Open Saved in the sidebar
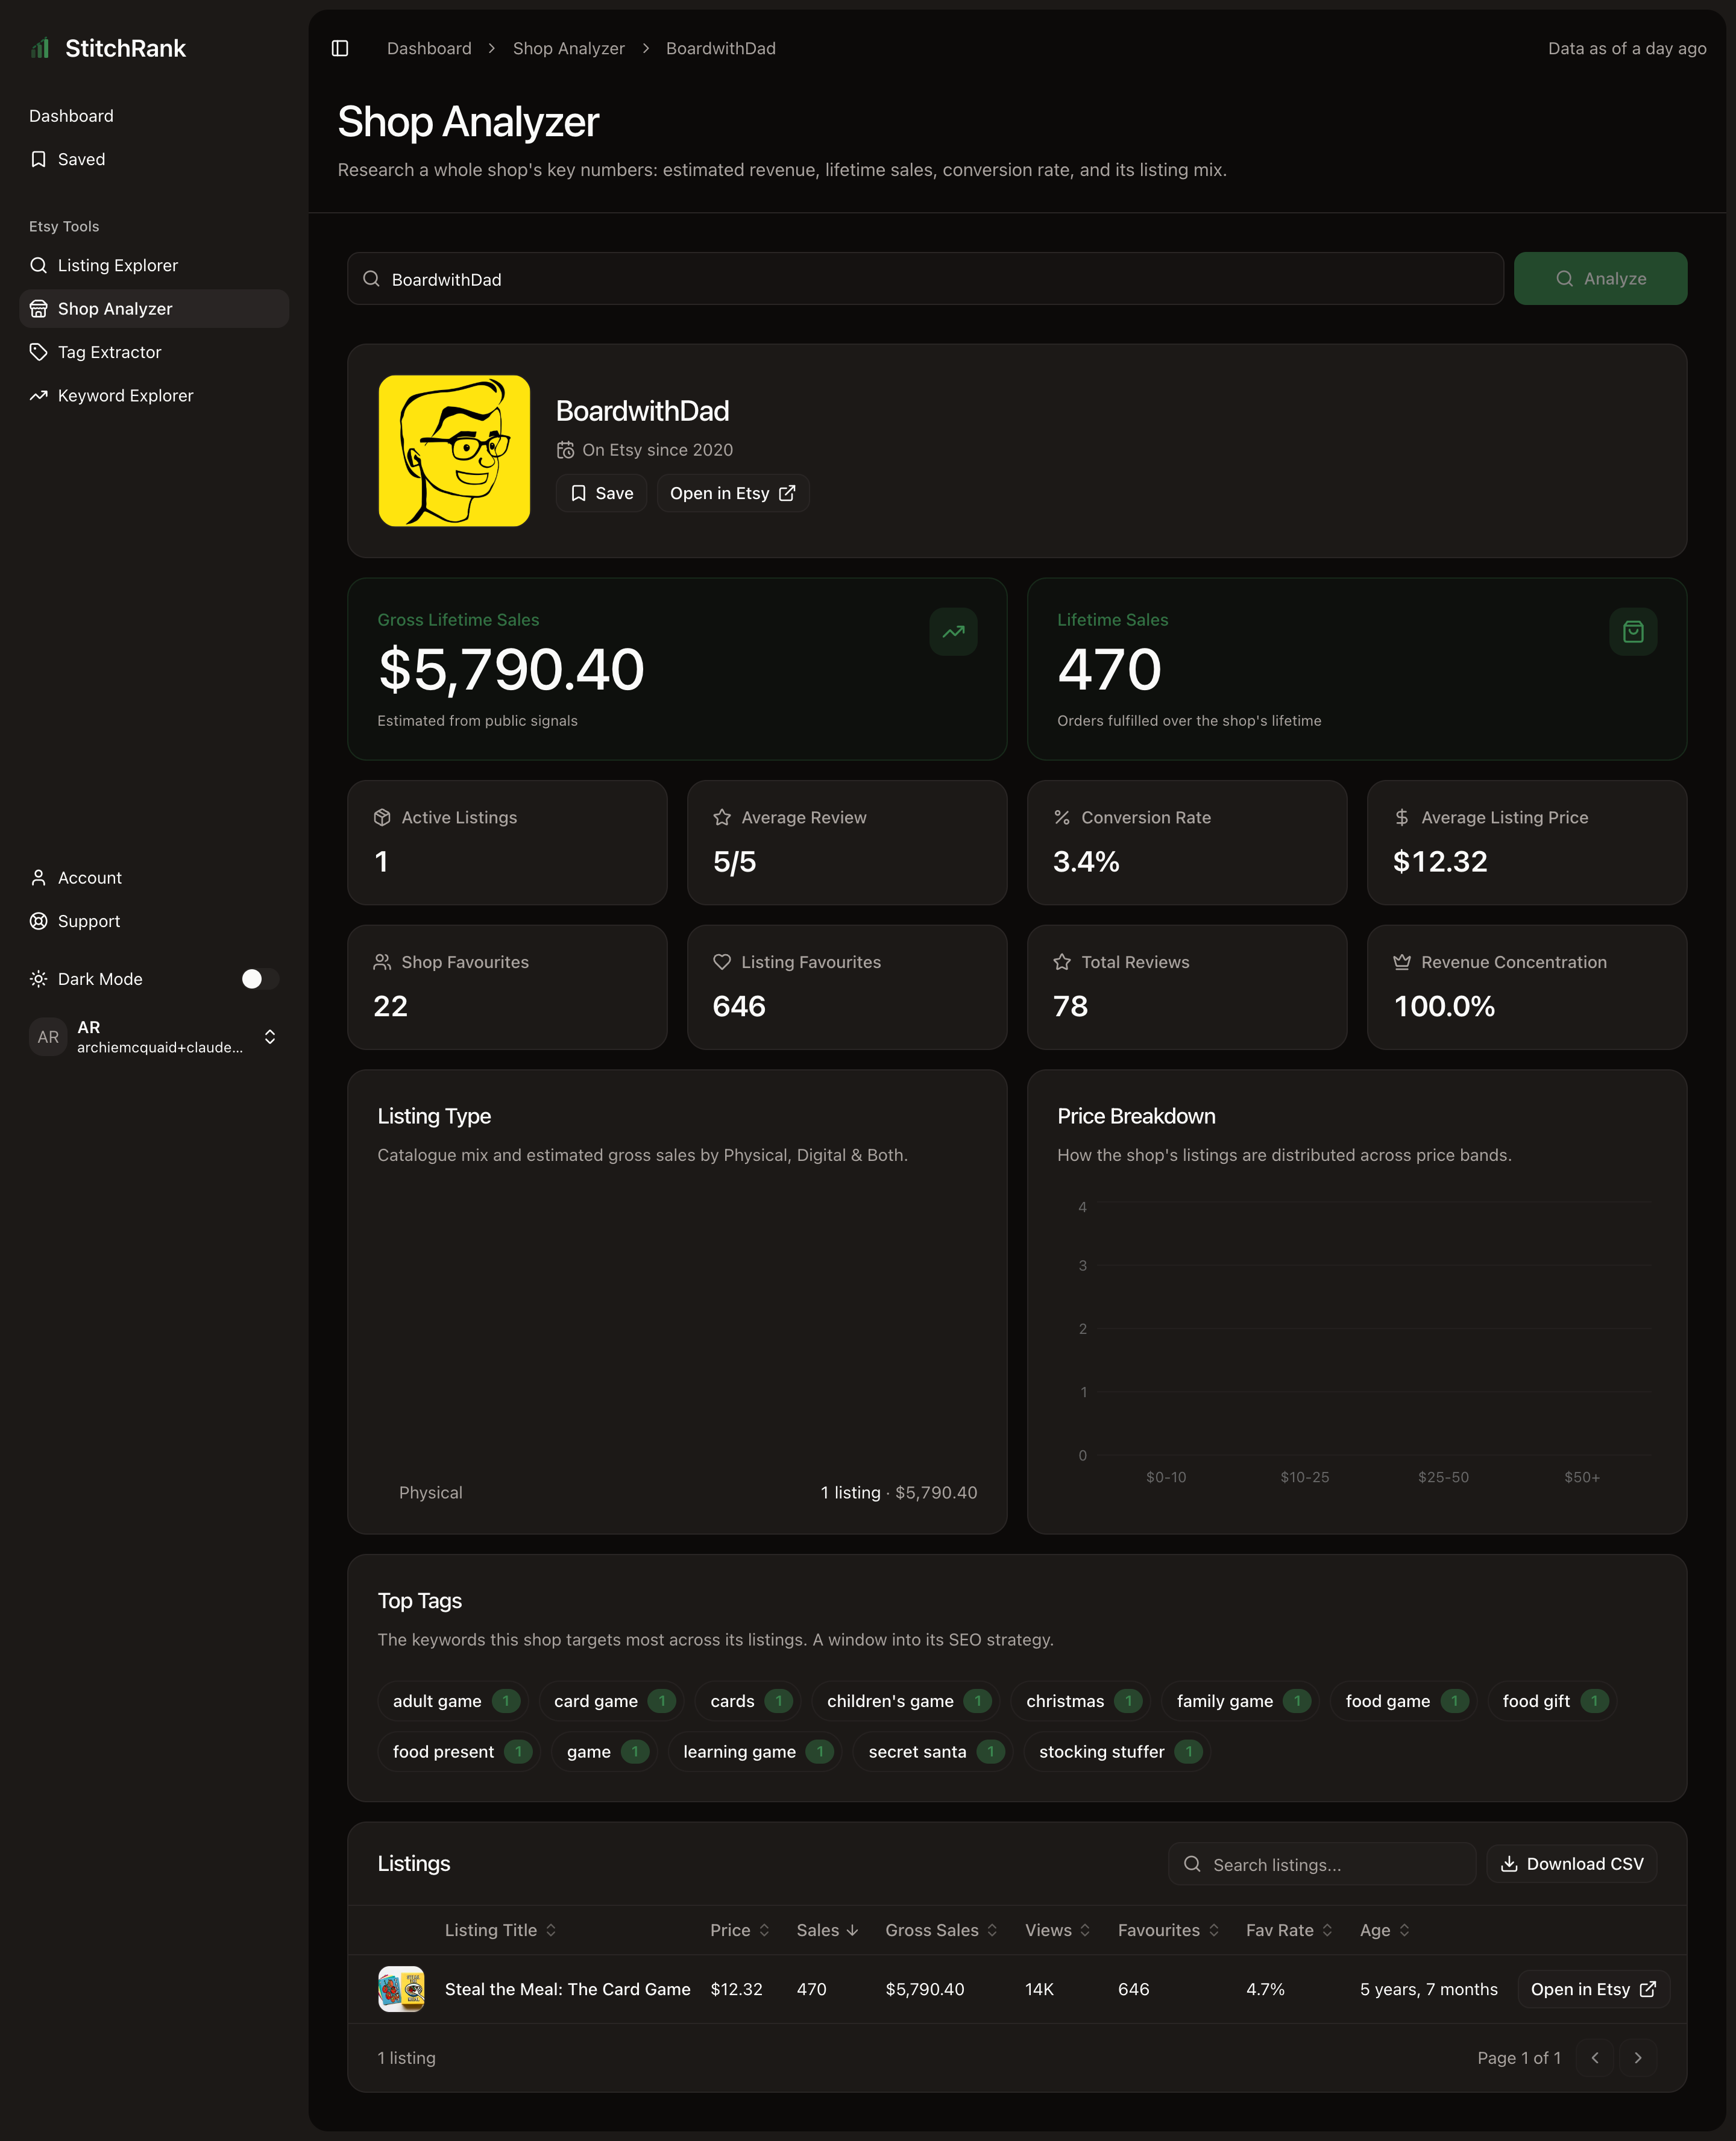 pos(154,159)
